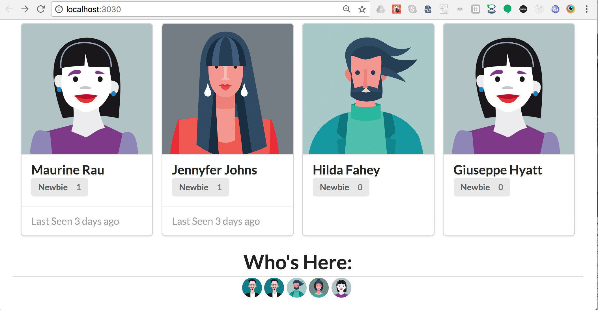The image size is (598, 310).
Task: Open Jennyfer Johns name link
Action: click(x=214, y=170)
